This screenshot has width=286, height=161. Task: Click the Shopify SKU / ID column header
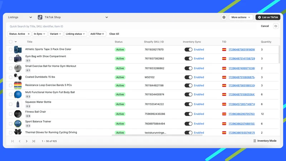154,42
